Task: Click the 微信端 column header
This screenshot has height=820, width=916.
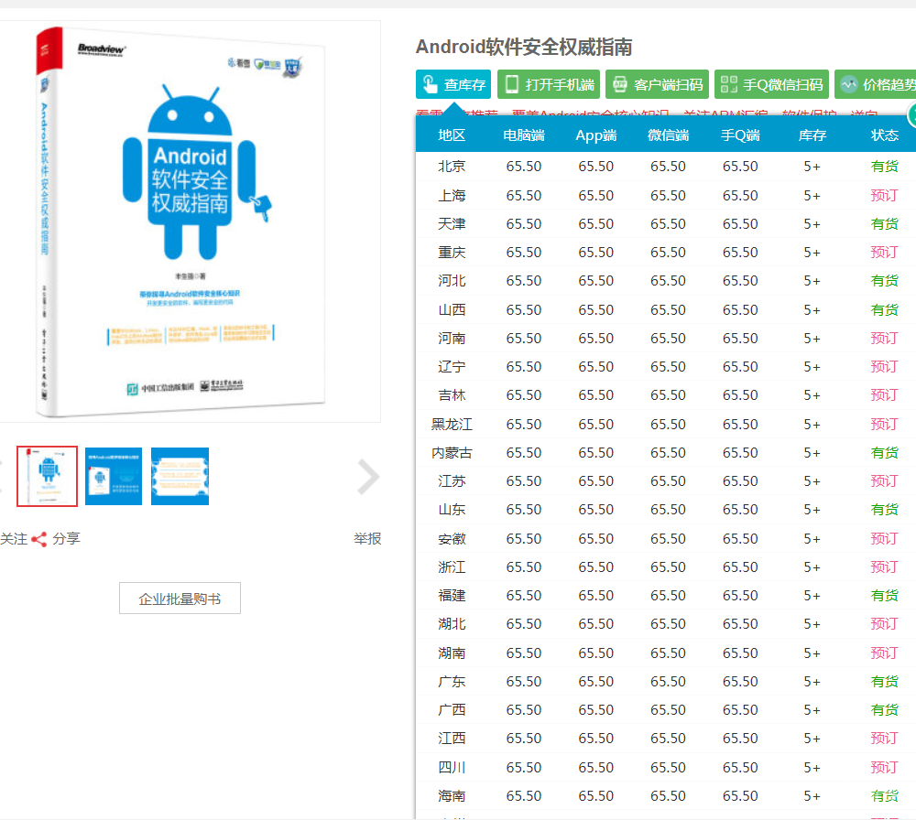Action: [669, 135]
